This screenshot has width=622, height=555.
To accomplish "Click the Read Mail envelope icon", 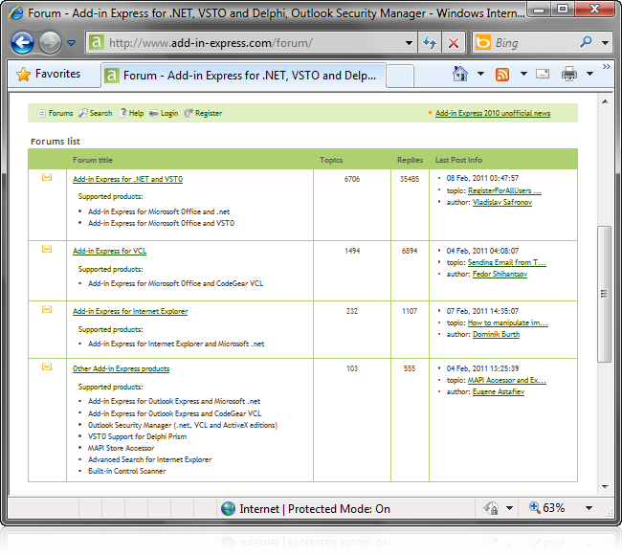I will pyautogui.click(x=543, y=74).
